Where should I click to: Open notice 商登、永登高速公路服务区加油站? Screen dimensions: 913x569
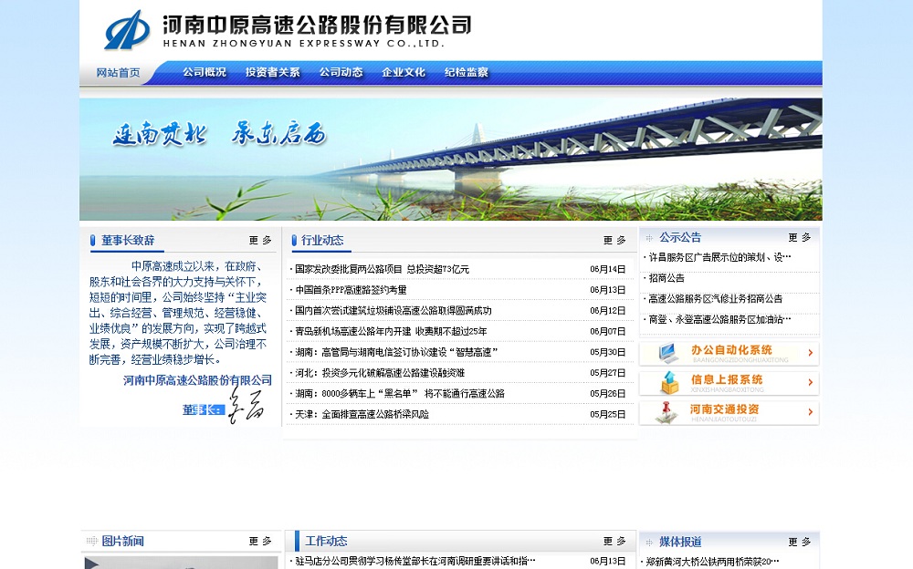pyautogui.click(x=719, y=319)
